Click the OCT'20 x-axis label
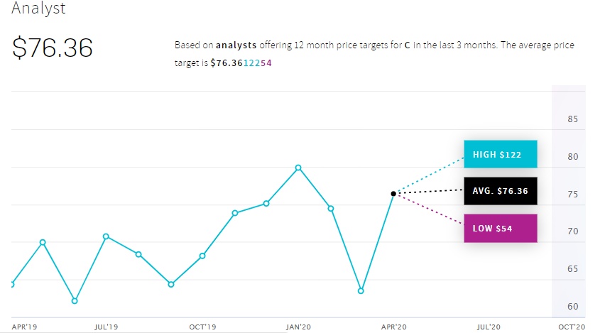The width and height of the screenshot is (605, 333). pos(572,327)
